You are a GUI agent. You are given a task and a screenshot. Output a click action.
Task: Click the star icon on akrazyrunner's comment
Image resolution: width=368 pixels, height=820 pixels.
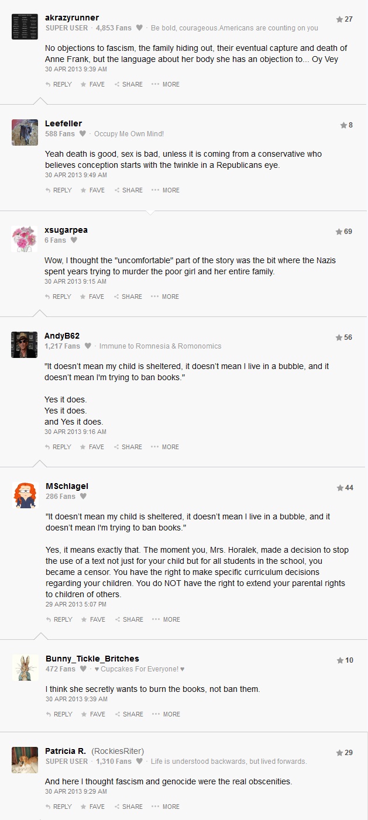point(339,19)
